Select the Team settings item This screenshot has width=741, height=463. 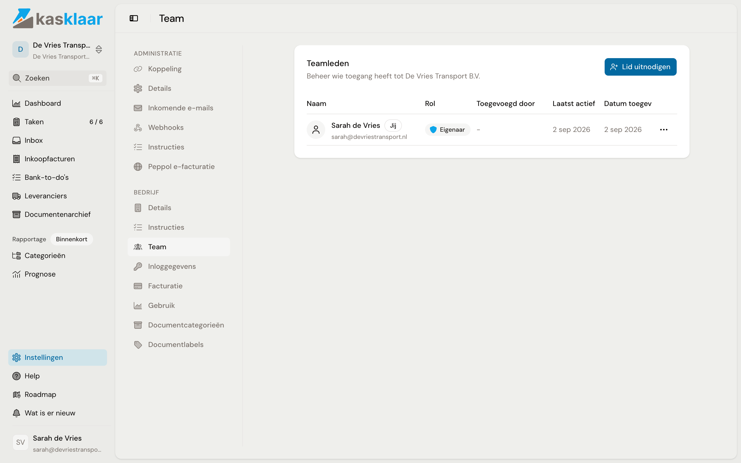[x=179, y=247]
